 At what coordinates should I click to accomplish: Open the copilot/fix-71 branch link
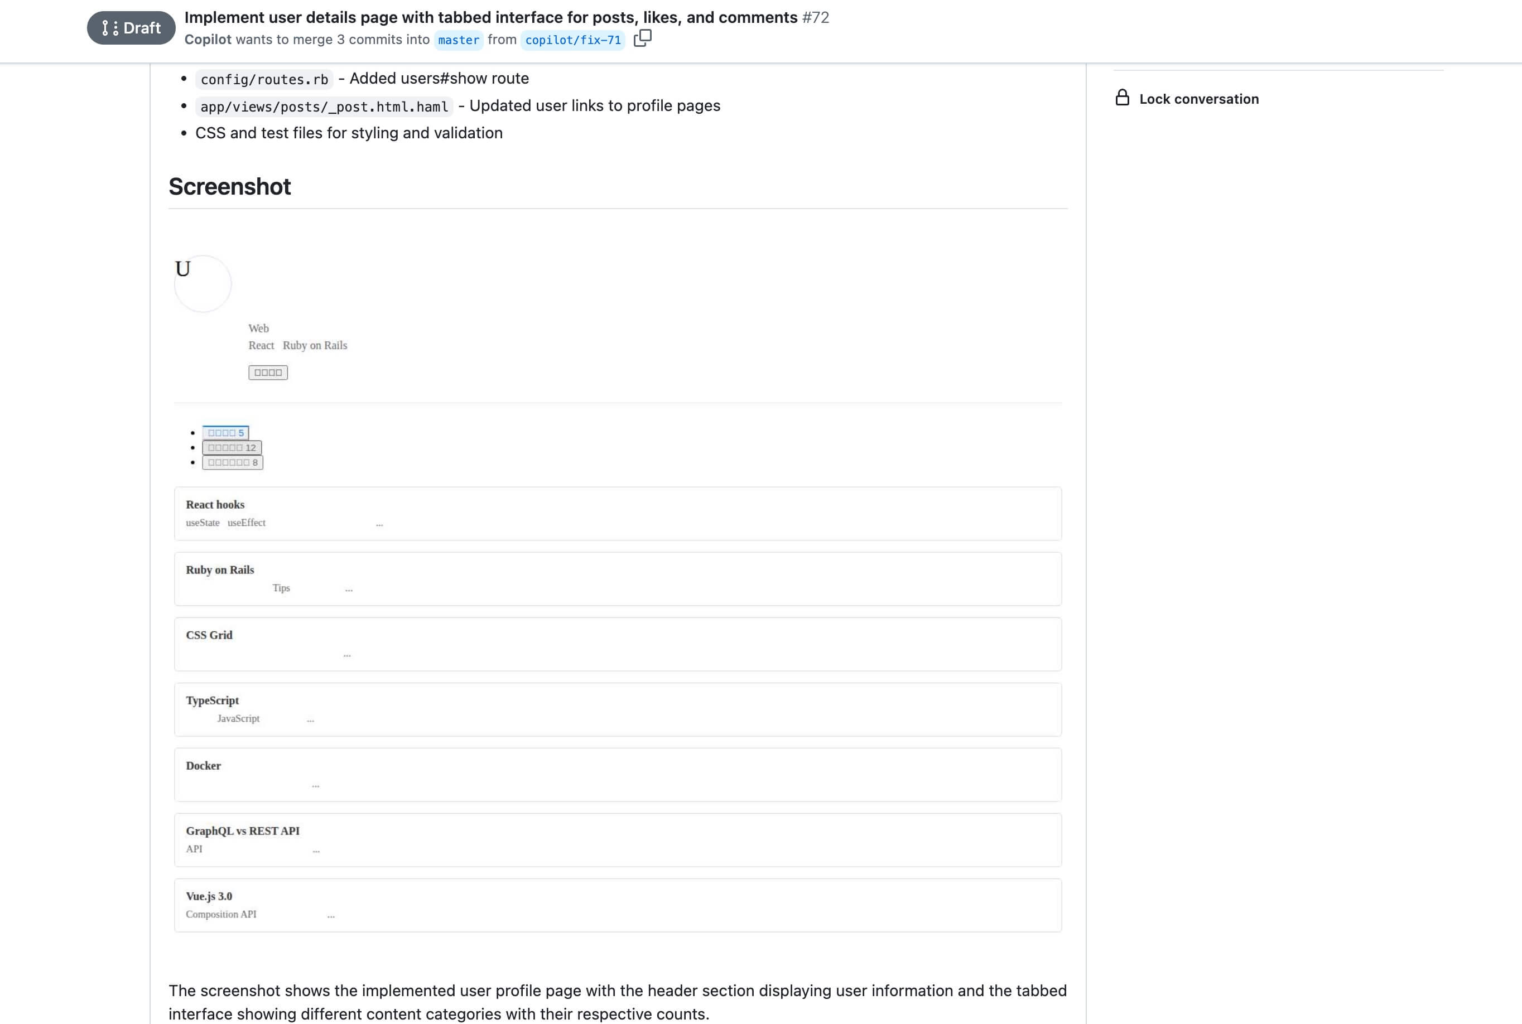(x=573, y=40)
